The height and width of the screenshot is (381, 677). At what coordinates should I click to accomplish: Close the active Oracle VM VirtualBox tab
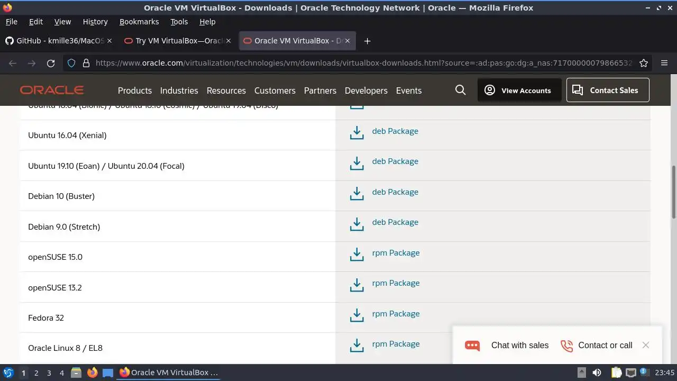point(348,41)
